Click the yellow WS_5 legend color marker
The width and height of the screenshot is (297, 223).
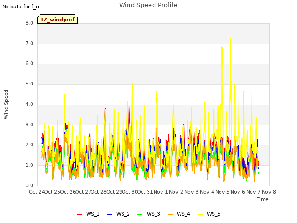point(200,215)
